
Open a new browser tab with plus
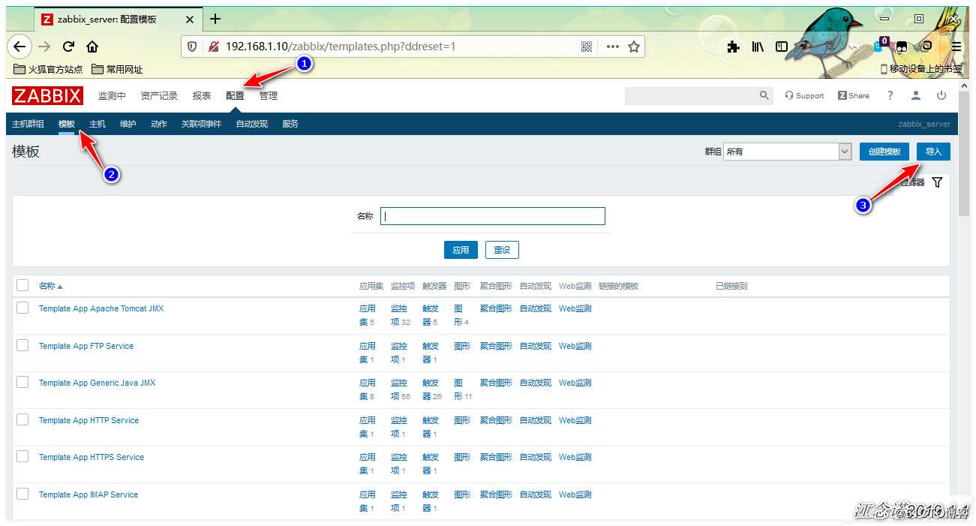215,19
